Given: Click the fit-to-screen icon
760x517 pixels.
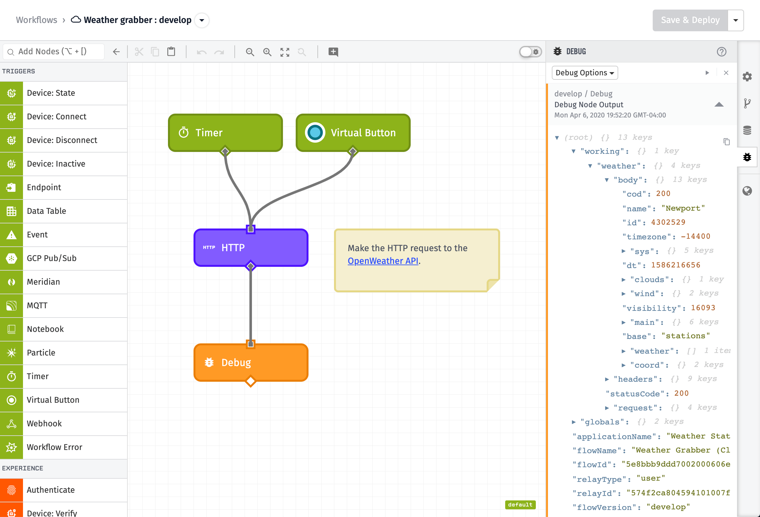Looking at the screenshot, I should tap(285, 52).
